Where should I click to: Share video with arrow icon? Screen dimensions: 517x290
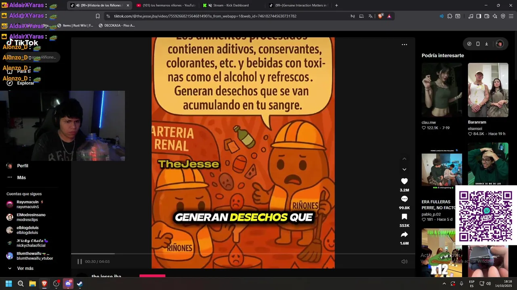(x=404, y=234)
